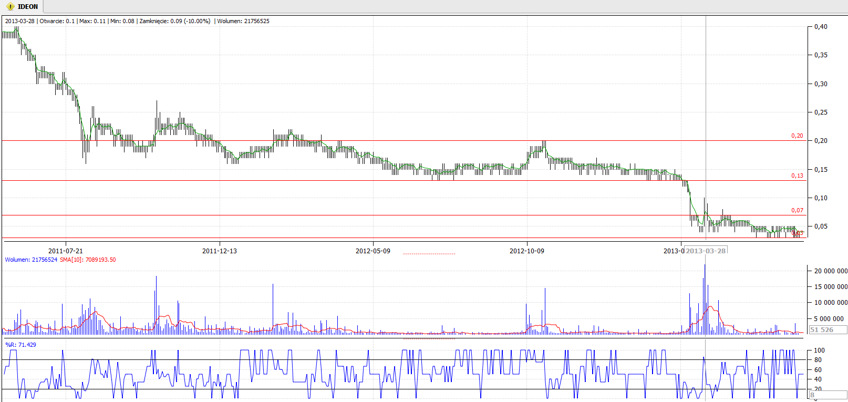This screenshot has width=848, height=402.
Task: Click the 51 526 volume value box
Action: pos(828,329)
